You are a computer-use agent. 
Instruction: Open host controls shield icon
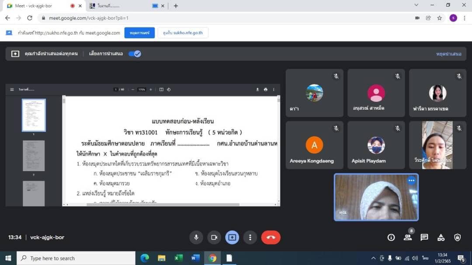point(457,237)
